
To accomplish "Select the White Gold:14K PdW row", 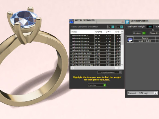I will click(96, 65).
